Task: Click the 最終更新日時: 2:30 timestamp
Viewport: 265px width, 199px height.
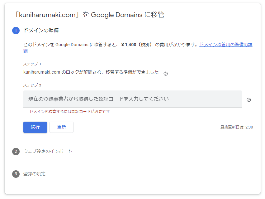Action: click(x=237, y=127)
